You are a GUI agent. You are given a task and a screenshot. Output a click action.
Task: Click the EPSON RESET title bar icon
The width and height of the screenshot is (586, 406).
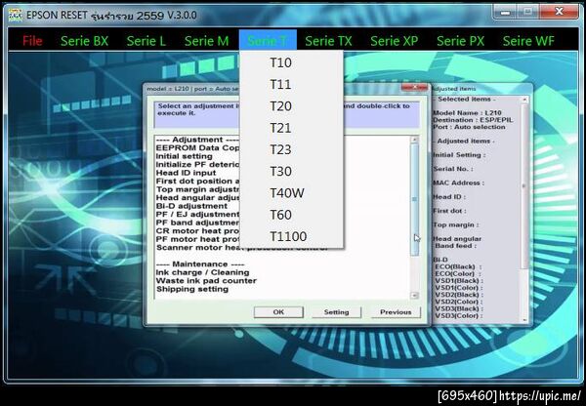(x=16, y=16)
